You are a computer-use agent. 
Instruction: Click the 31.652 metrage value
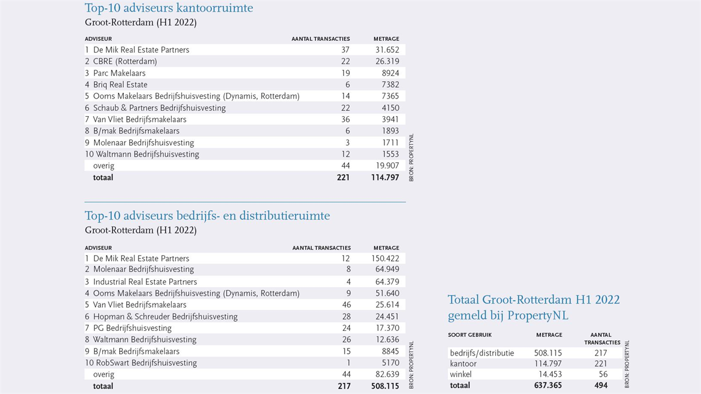point(387,50)
